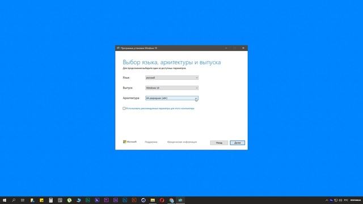Open the Поддержка link
This screenshot has height=204, width=363.
click(151, 142)
